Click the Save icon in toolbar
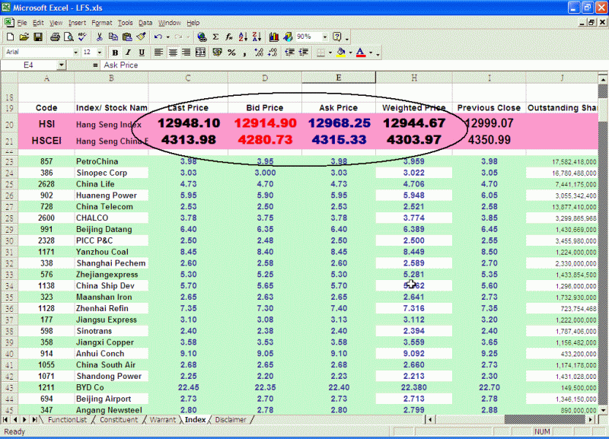609x439 pixels. coord(37,37)
